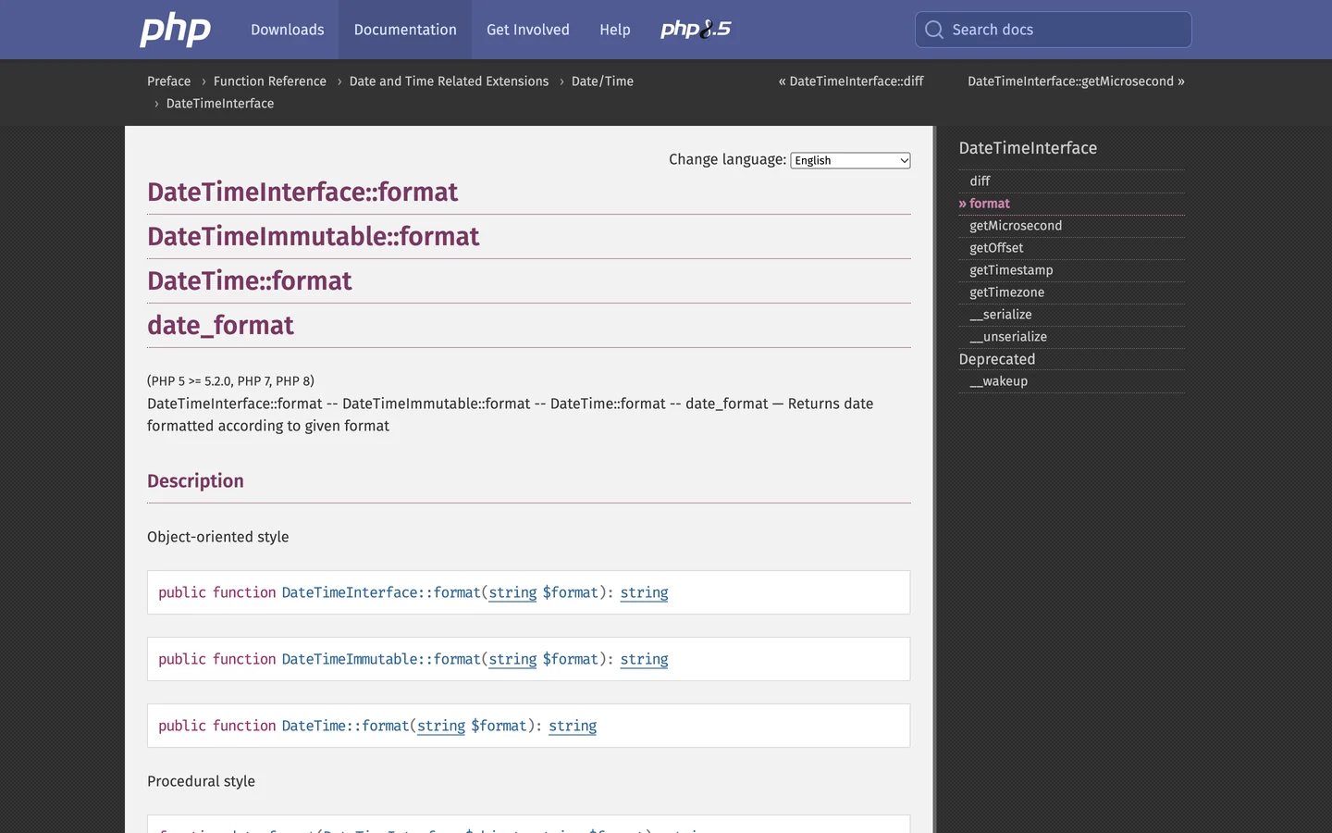Viewport: 1332px width, 833px height.
Task: Click the magnifier search icon
Action: pos(934,30)
